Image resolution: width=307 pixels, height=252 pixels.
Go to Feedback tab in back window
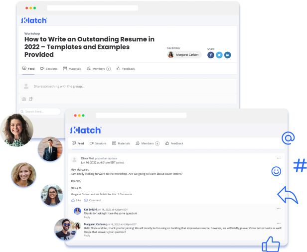point(126,68)
